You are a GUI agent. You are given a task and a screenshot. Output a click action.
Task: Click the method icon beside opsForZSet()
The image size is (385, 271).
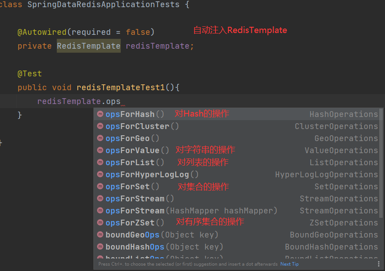click(x=100, y=222)
